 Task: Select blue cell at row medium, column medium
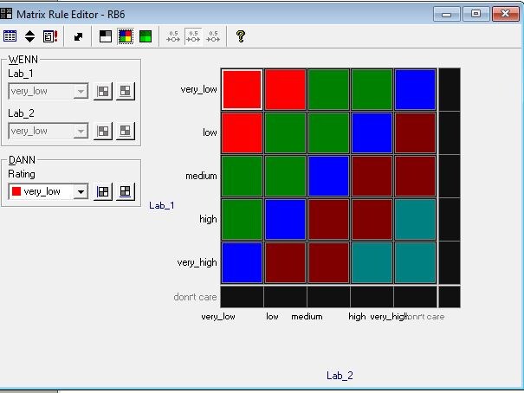[x=328, y=176]
